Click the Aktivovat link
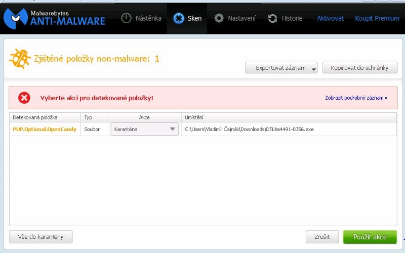This screenshot has height=253, width=405. pos(330,18)
